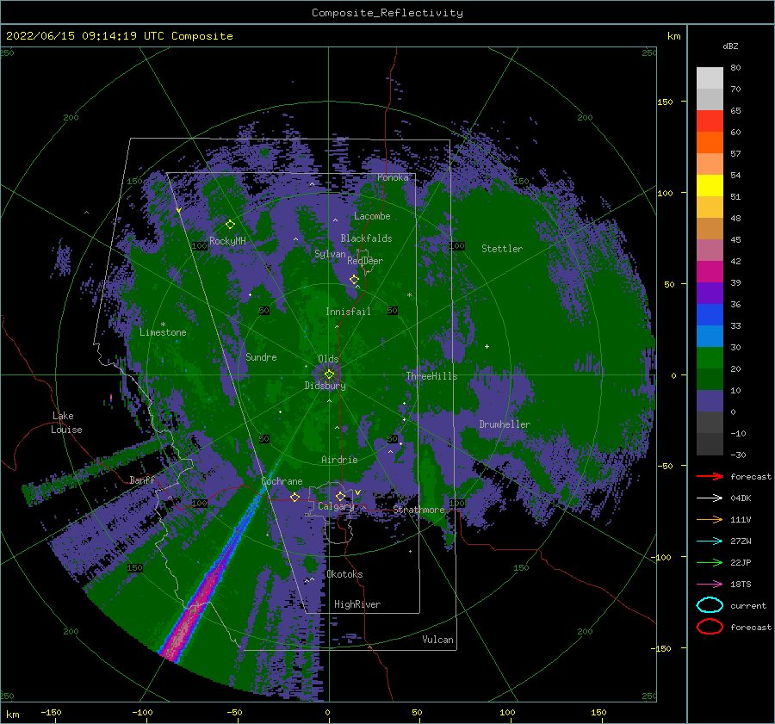Select the white 04DK arrow icon
The height and width of the screenshot is (724, 775).
click(710, 498)
